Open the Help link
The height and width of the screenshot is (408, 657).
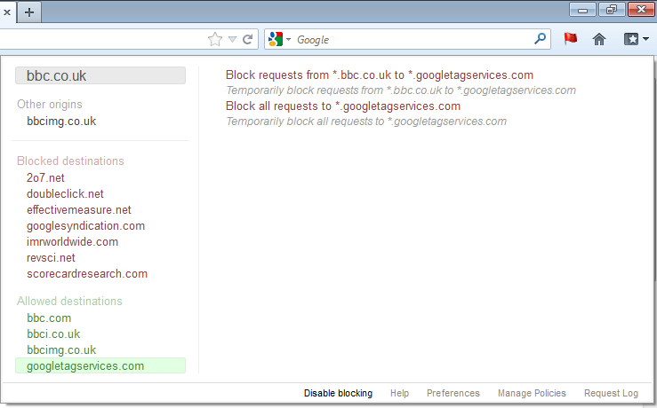point(399,394)
